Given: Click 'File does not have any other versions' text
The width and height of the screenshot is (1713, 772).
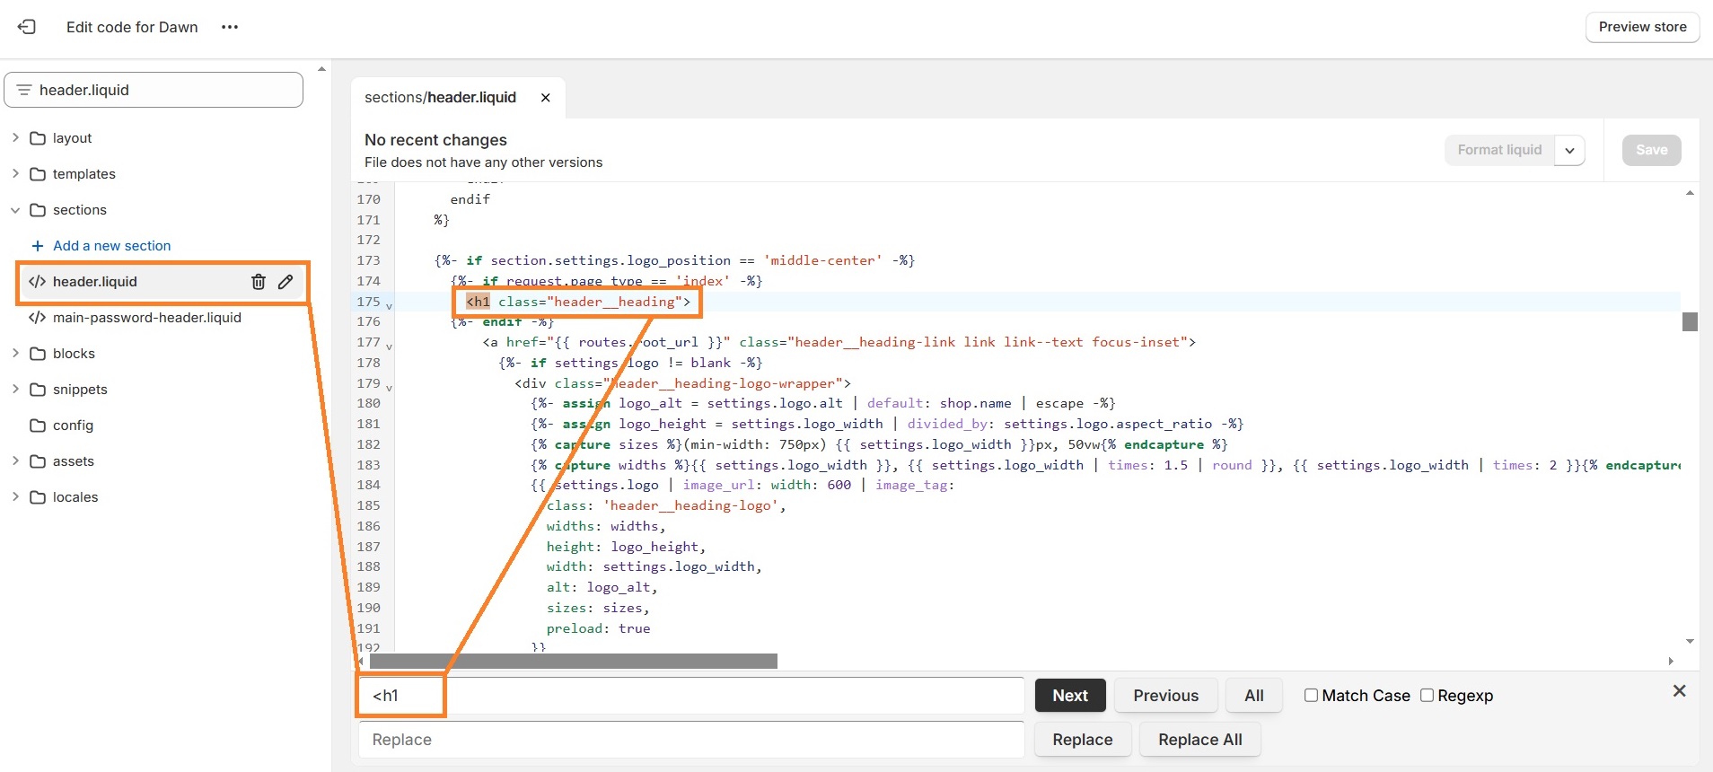Looking at the screenshot, I should (483, 162).
